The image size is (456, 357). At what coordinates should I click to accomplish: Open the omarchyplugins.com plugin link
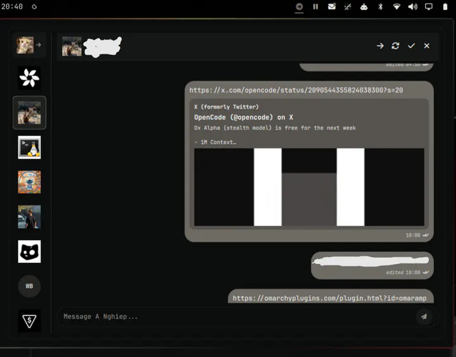point(329,298)
